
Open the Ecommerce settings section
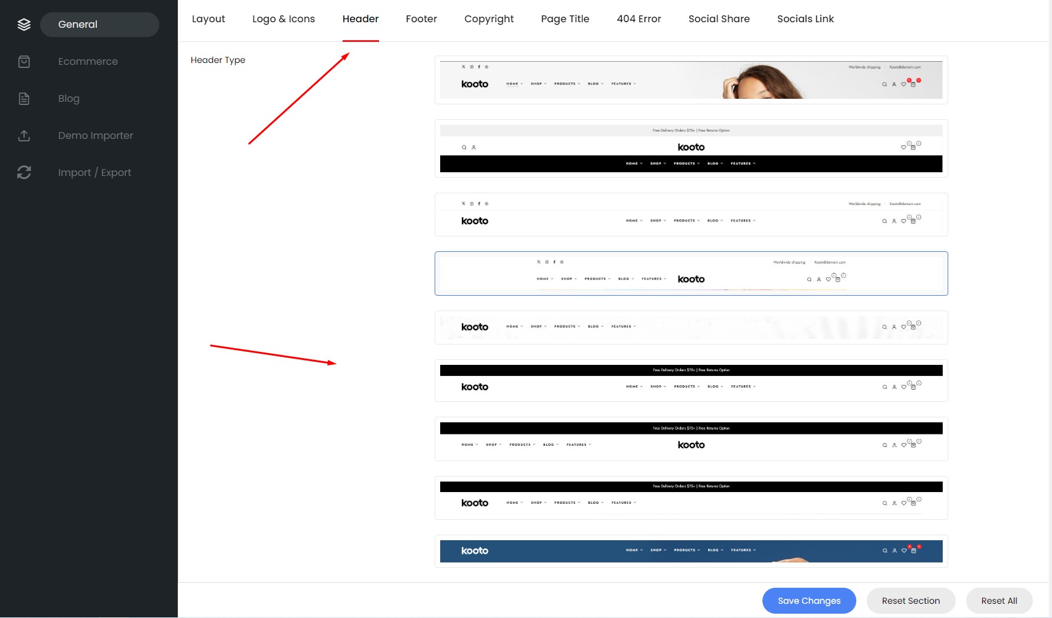click(x=88, y=62)
